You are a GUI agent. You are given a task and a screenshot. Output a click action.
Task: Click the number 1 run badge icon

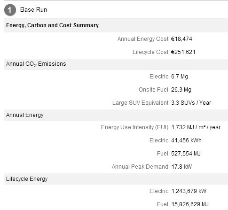(x=10, y=10)
